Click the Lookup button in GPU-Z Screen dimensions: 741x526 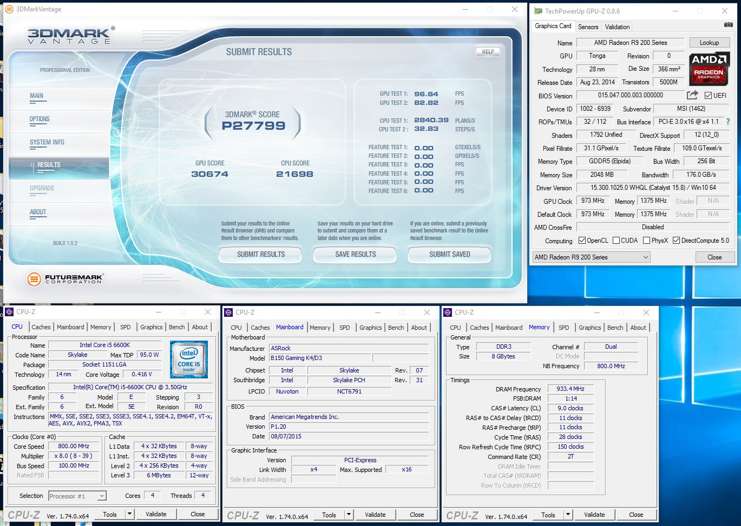709,43
